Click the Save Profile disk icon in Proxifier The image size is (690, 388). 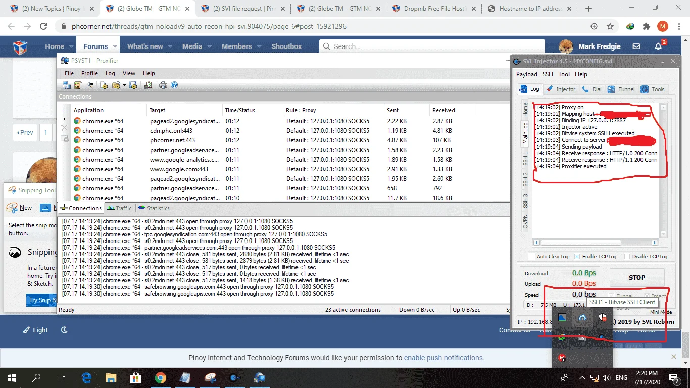133,85
